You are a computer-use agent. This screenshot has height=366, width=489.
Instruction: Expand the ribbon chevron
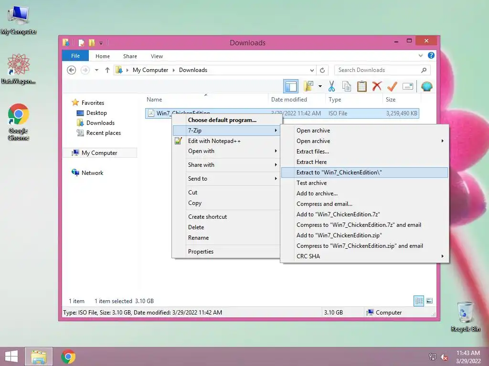420,56
